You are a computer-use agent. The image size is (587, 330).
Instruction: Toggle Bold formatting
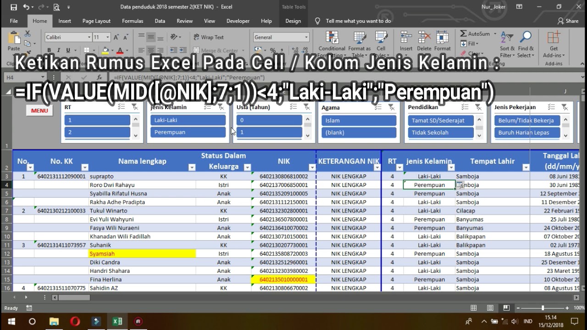(50, 50)
